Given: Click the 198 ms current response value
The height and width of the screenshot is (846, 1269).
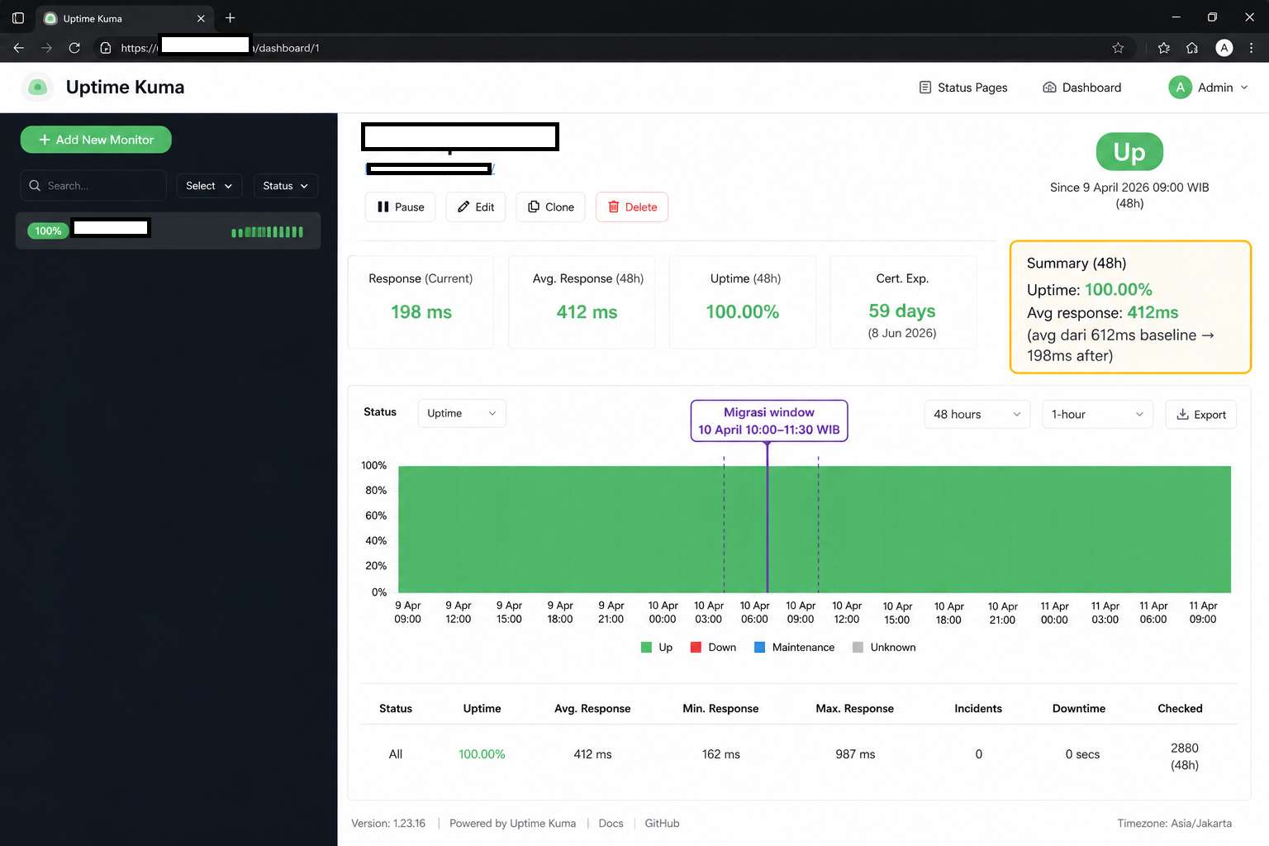Looking at the screenshot, I should point(421,311).
